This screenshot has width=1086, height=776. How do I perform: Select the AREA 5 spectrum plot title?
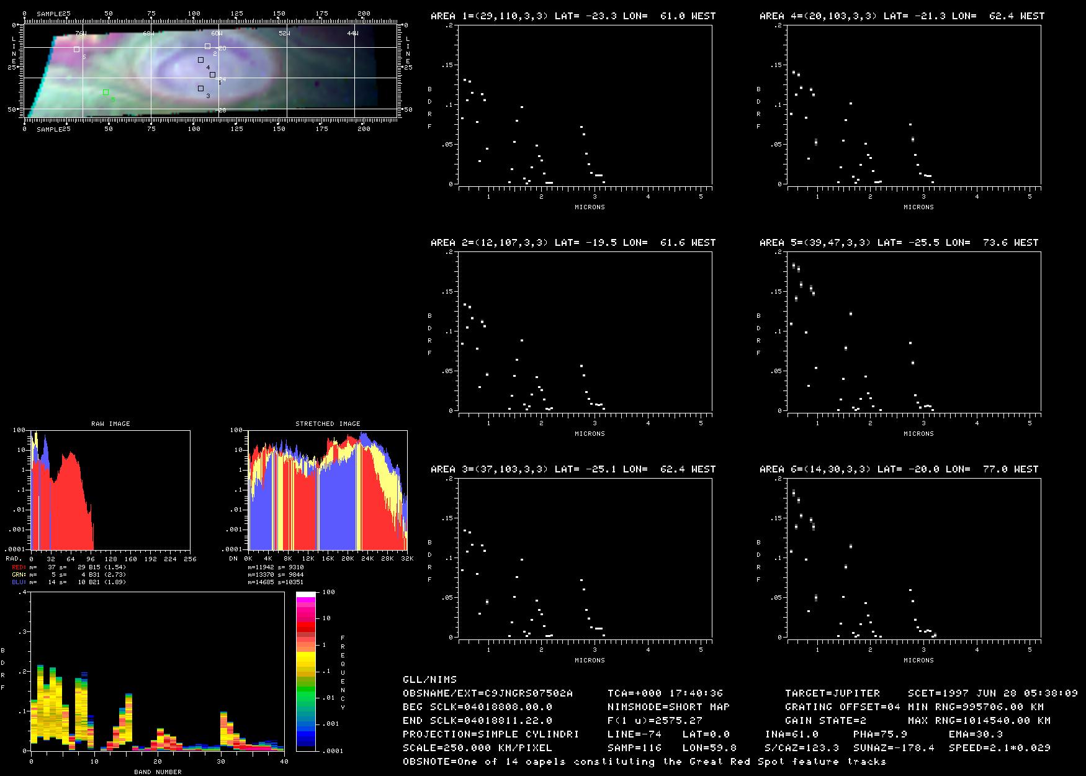[899, 243]
